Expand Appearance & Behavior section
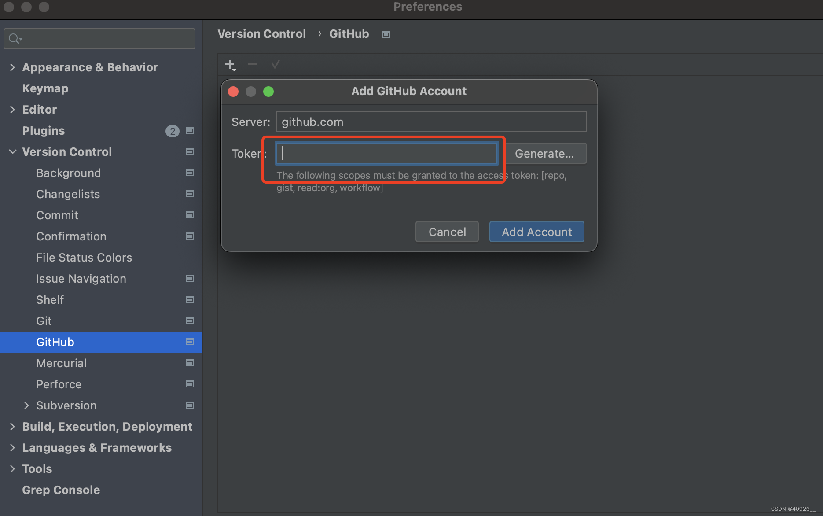 click(x=12, y=67)
